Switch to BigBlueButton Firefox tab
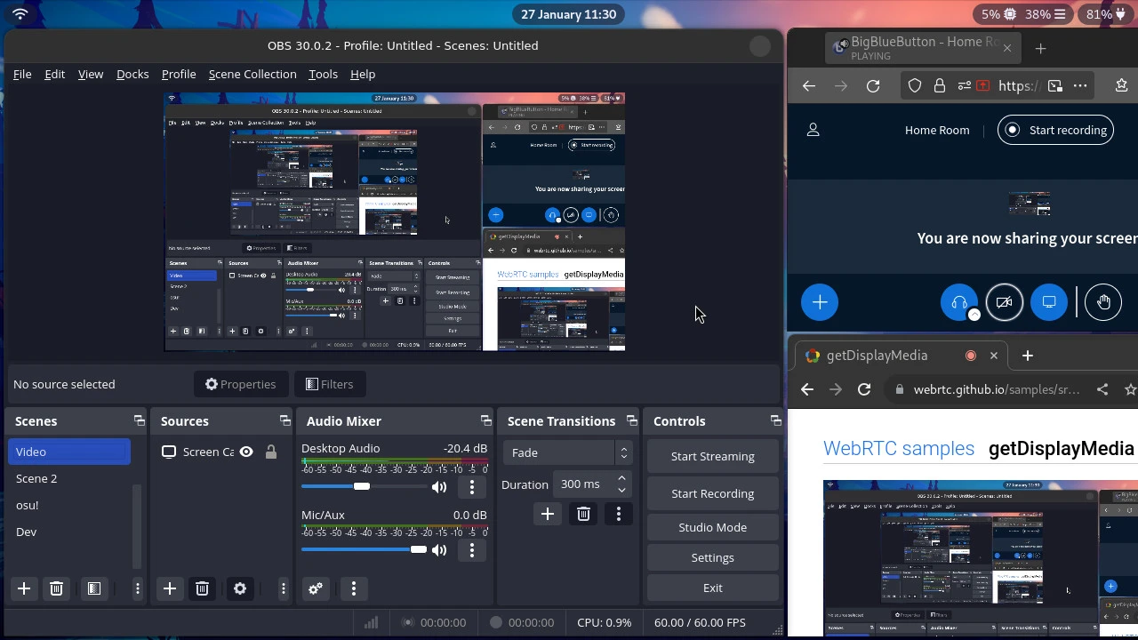Viewport: 1138px width, 640px height. (x=922, y=48)
